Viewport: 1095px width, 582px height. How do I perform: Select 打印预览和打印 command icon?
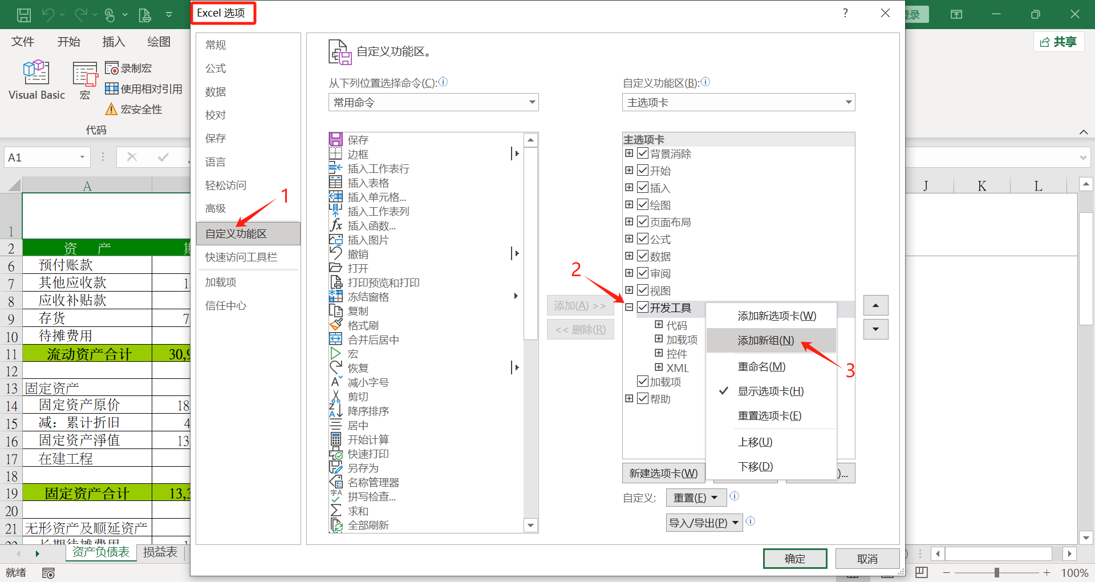336,282
